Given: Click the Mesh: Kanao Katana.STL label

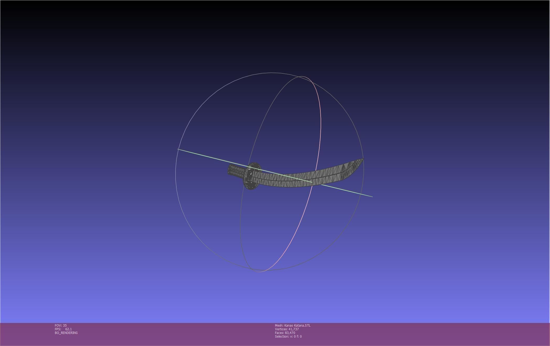Looking at the screenshot, I should [293, 325].
